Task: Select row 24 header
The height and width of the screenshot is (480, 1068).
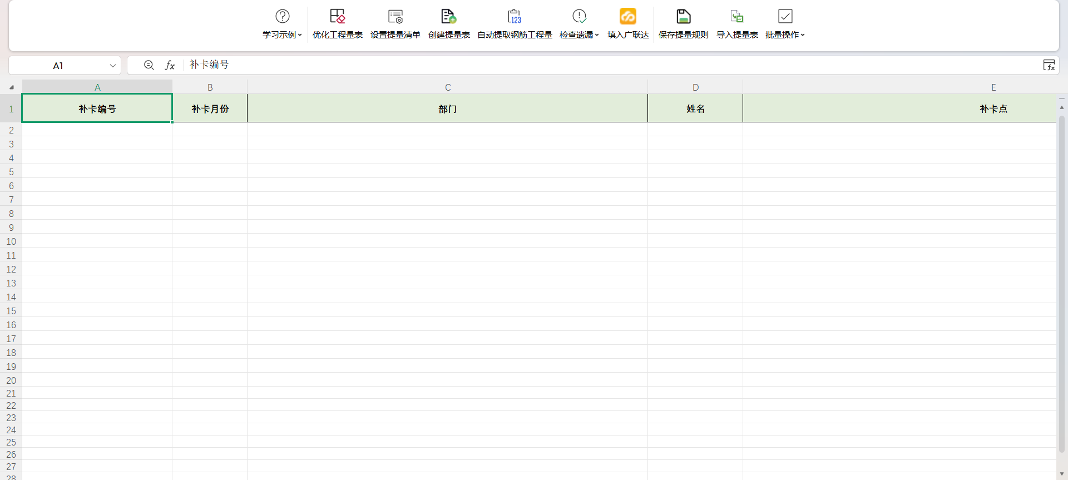Action: click(11, 429)
